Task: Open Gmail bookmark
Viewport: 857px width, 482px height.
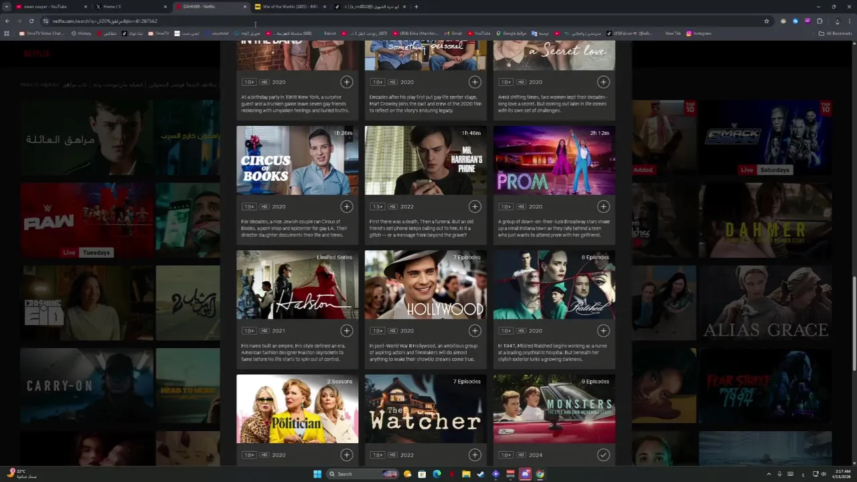Action: point(453,33)
